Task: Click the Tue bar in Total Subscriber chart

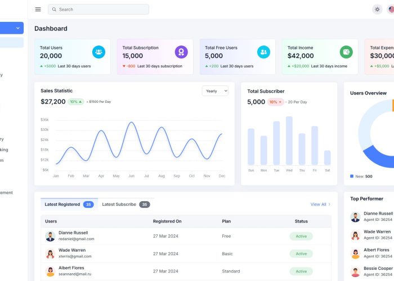Action: tap(276, 143)
